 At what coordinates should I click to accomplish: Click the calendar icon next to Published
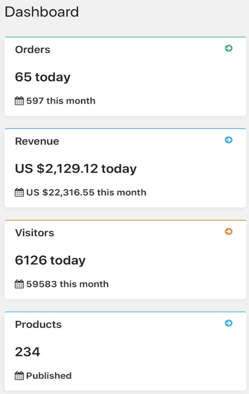click(19, 375)
